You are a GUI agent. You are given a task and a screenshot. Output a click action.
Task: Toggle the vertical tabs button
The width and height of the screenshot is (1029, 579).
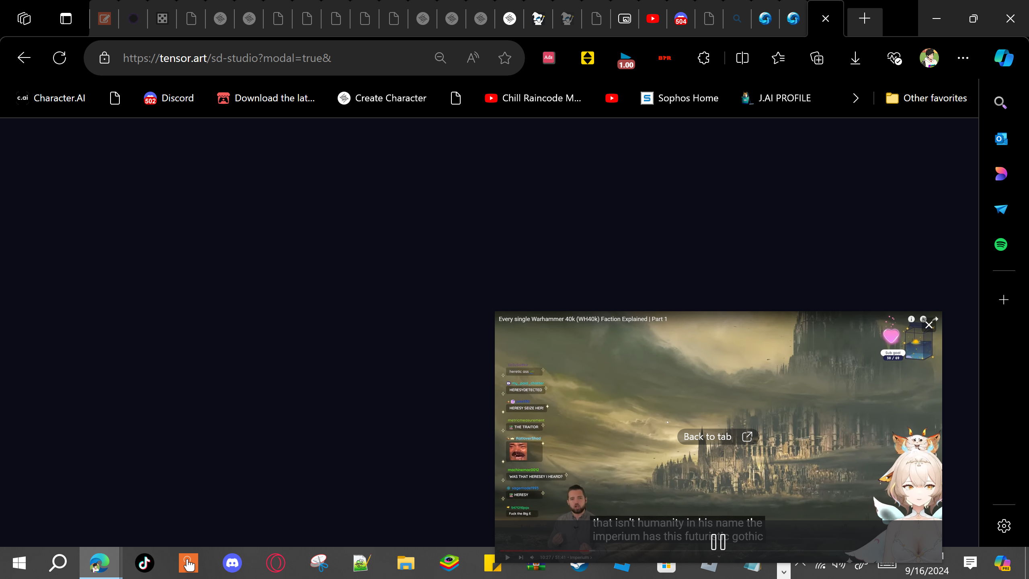[x=66, y=18]
